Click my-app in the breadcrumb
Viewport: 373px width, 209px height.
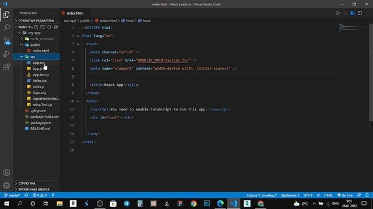[x=70, y=21]
